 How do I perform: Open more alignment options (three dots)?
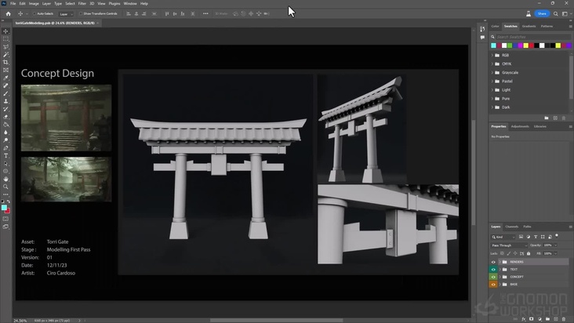coord(205,13)
